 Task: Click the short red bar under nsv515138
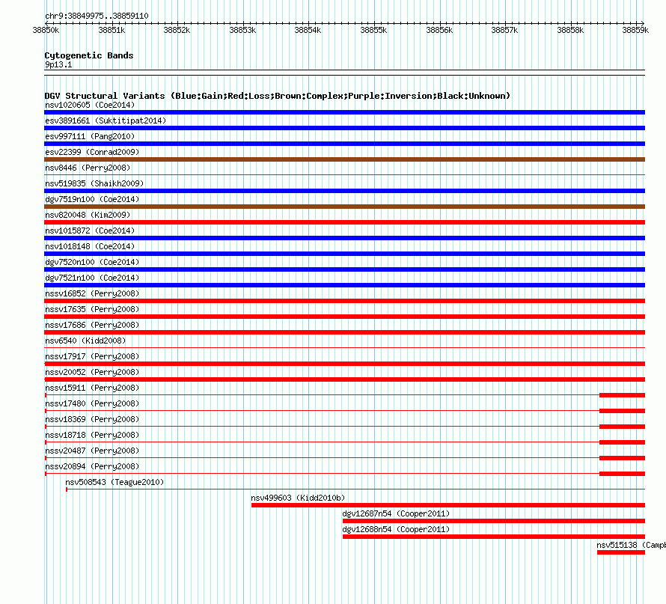[621, 552]
